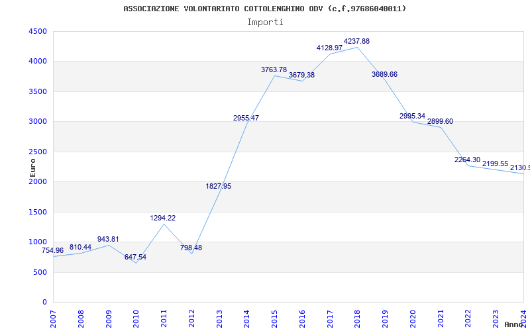Viewport: 530px width, 331px height.
Task: Click the x-axis year 2018
Action: tap(358, 319)
